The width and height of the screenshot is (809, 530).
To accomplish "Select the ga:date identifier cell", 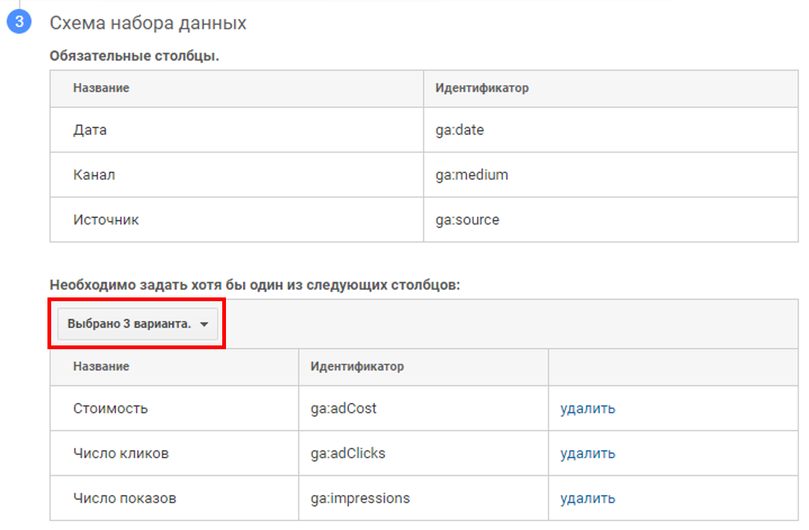I will [459, 130].
